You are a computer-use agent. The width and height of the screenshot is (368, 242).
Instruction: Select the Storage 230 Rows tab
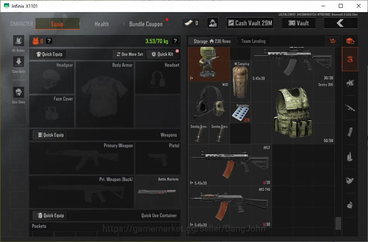(212, 41)
